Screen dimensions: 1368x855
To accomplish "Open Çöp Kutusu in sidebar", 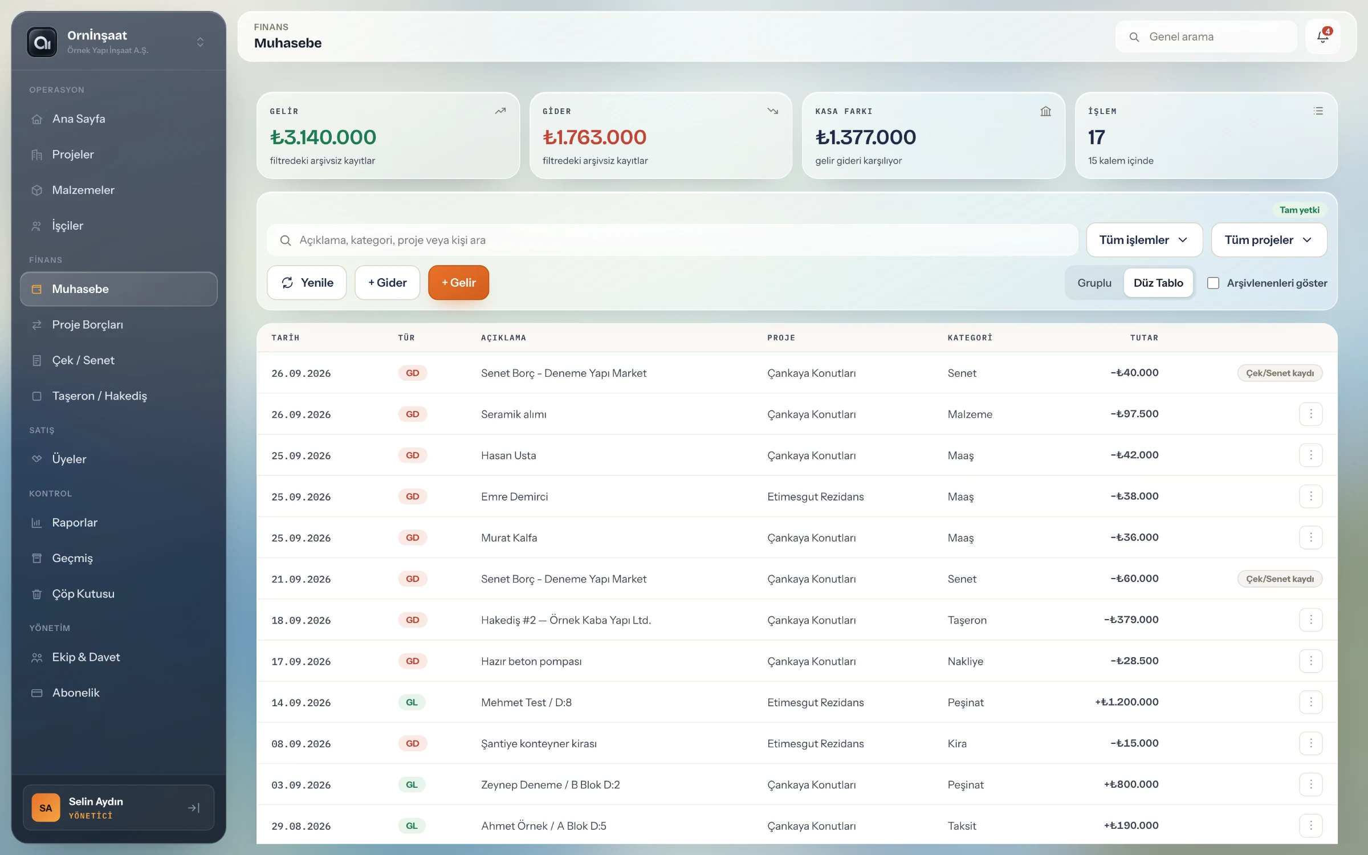I will [x=119, y=594].
